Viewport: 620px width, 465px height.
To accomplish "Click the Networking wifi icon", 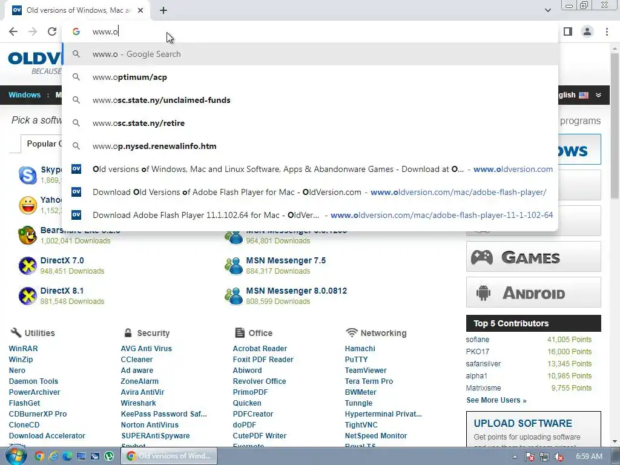I will pyautogui.click(x=352, y=332).
